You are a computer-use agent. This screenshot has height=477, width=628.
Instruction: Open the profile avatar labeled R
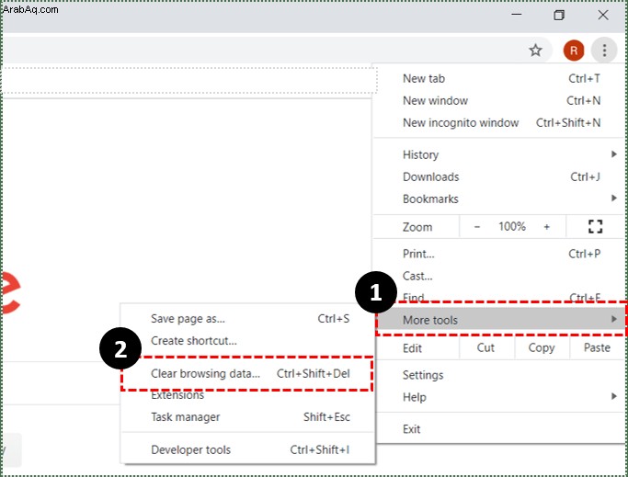coord(574,51)
